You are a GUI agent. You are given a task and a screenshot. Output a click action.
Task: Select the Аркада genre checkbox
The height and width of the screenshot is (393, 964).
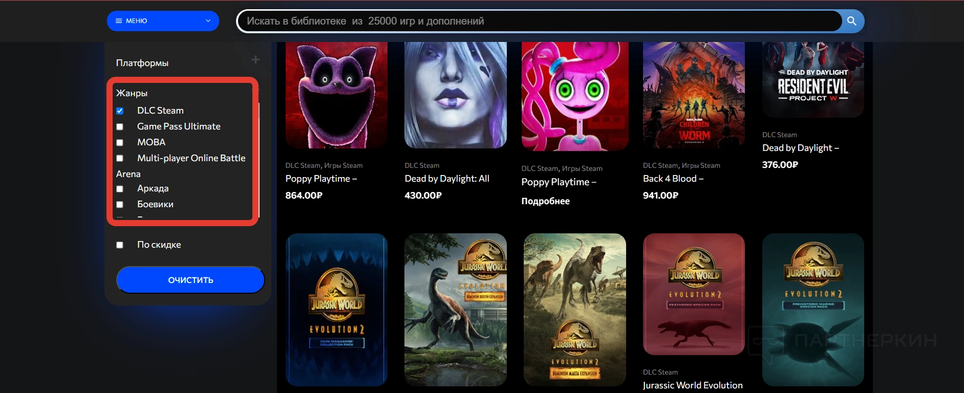click(x=120, y=189)
